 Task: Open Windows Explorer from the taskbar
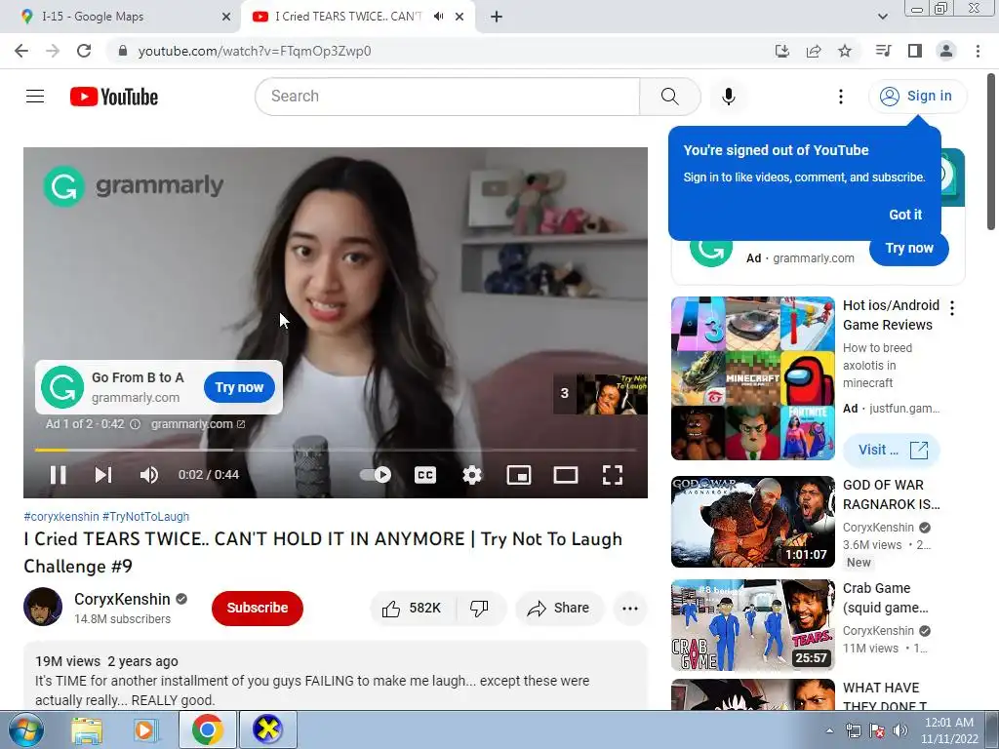point(87,729)
